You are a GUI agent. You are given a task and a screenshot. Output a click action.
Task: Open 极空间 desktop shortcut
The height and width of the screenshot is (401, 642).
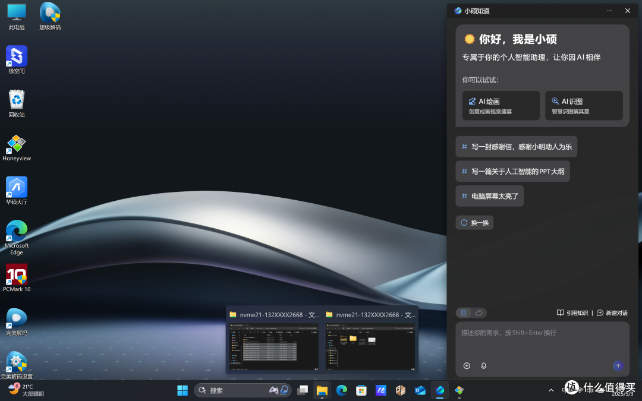17,60
